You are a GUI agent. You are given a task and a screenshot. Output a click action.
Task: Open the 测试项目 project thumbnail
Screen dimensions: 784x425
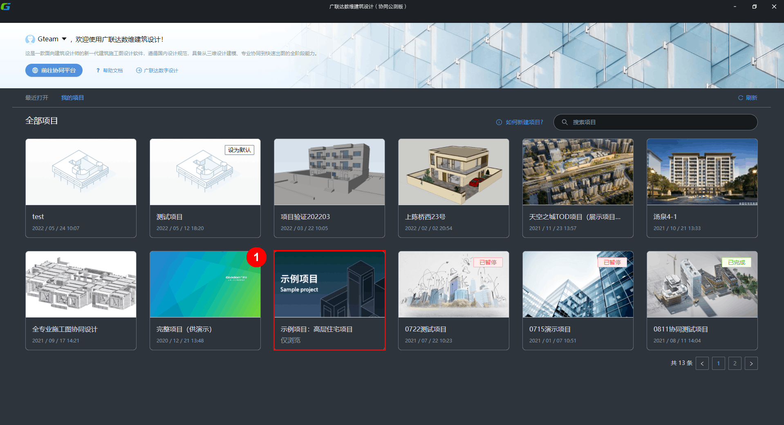(x=205, y=172)
